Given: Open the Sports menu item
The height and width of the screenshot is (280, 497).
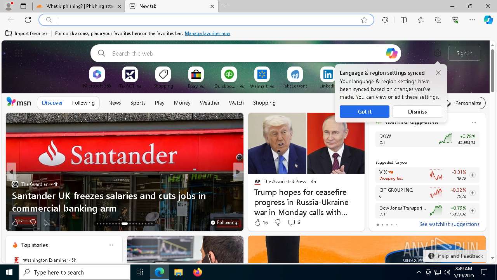Looking at the screenshot, I should [x=138, y=103].
